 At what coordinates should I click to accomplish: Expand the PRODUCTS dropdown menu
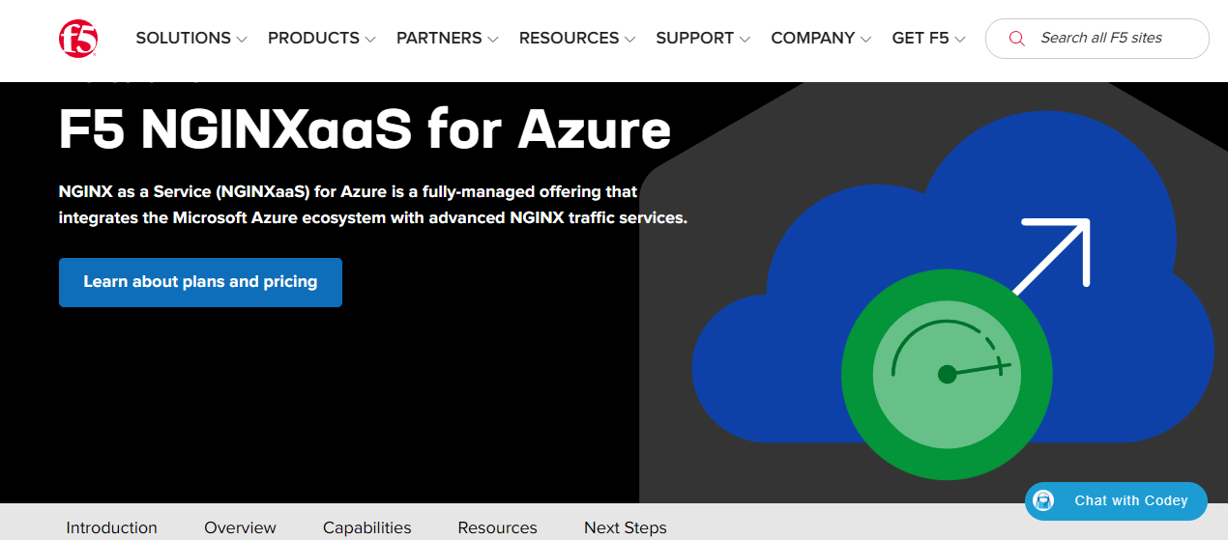[x=321, y=39]
